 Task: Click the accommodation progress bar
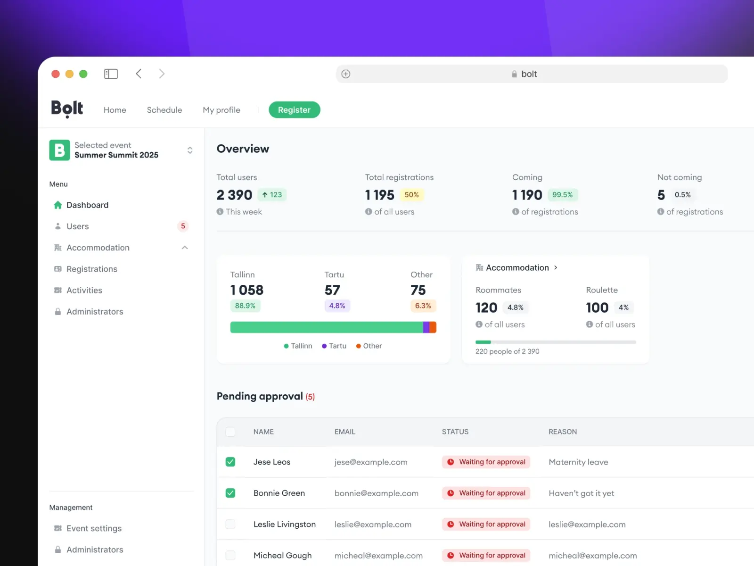556,342
